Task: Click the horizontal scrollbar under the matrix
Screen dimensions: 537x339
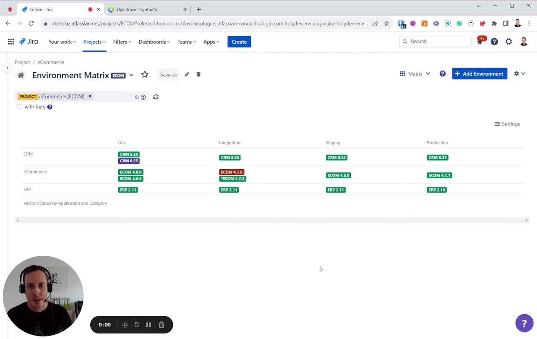Action: [x=272, y=220]
